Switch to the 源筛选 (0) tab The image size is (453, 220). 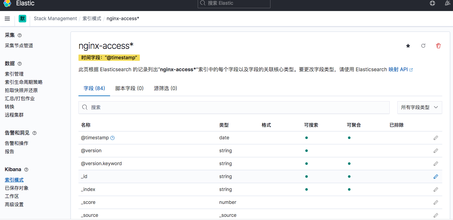pos(165,88)
